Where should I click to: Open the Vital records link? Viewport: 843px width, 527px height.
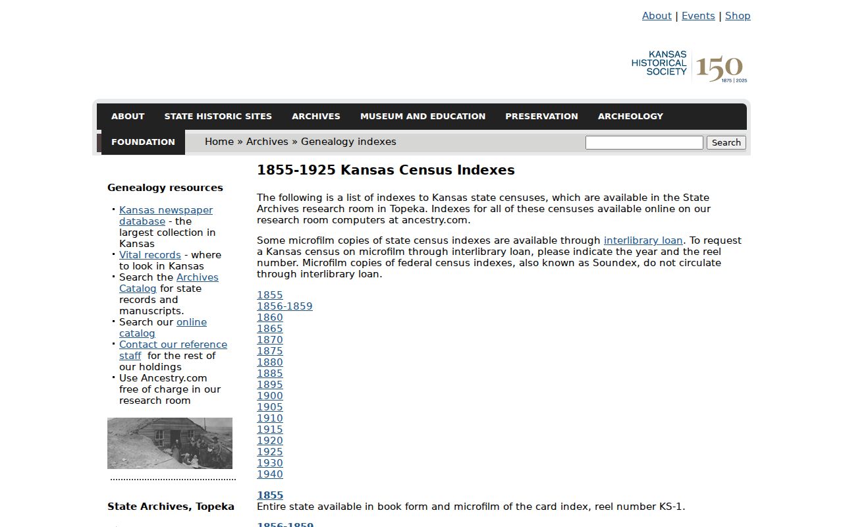[x=150, y=255]
